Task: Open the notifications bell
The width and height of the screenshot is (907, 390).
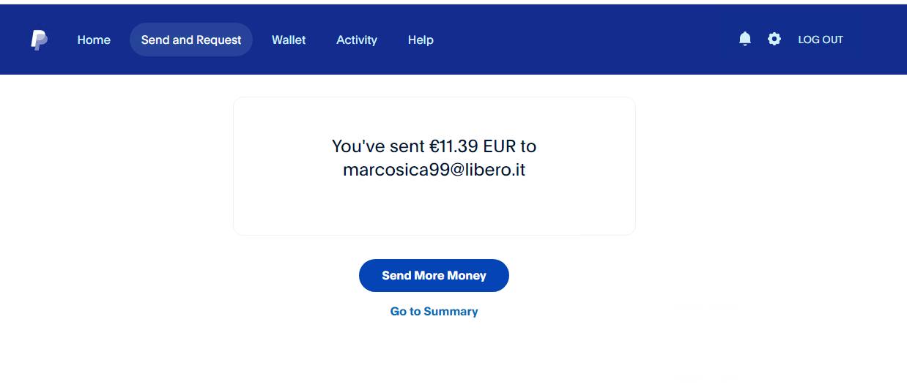Action: pyautogui.click(x=745, y=39)
